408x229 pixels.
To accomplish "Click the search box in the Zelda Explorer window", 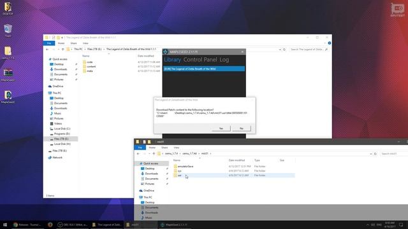I will (309, 50).
